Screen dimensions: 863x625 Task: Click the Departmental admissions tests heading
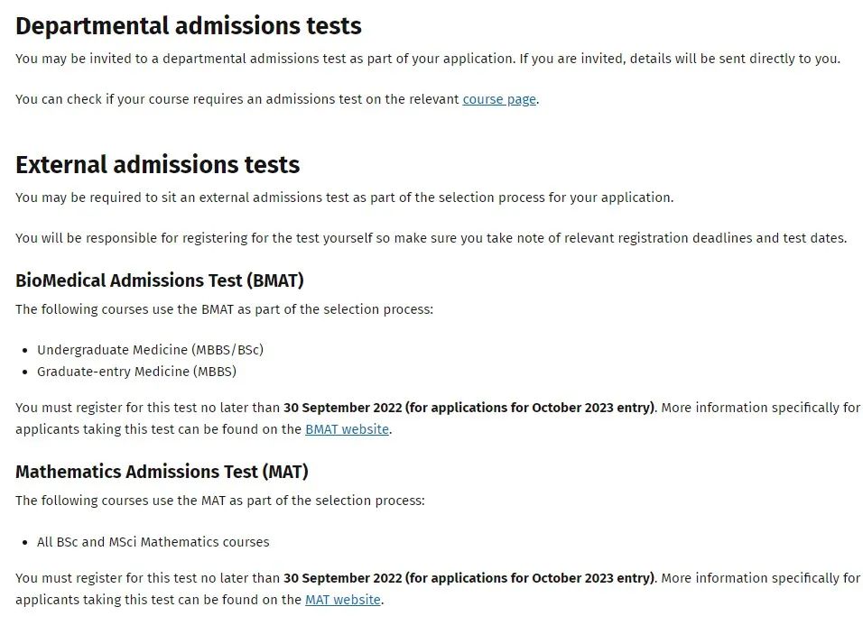click(189, 26)
